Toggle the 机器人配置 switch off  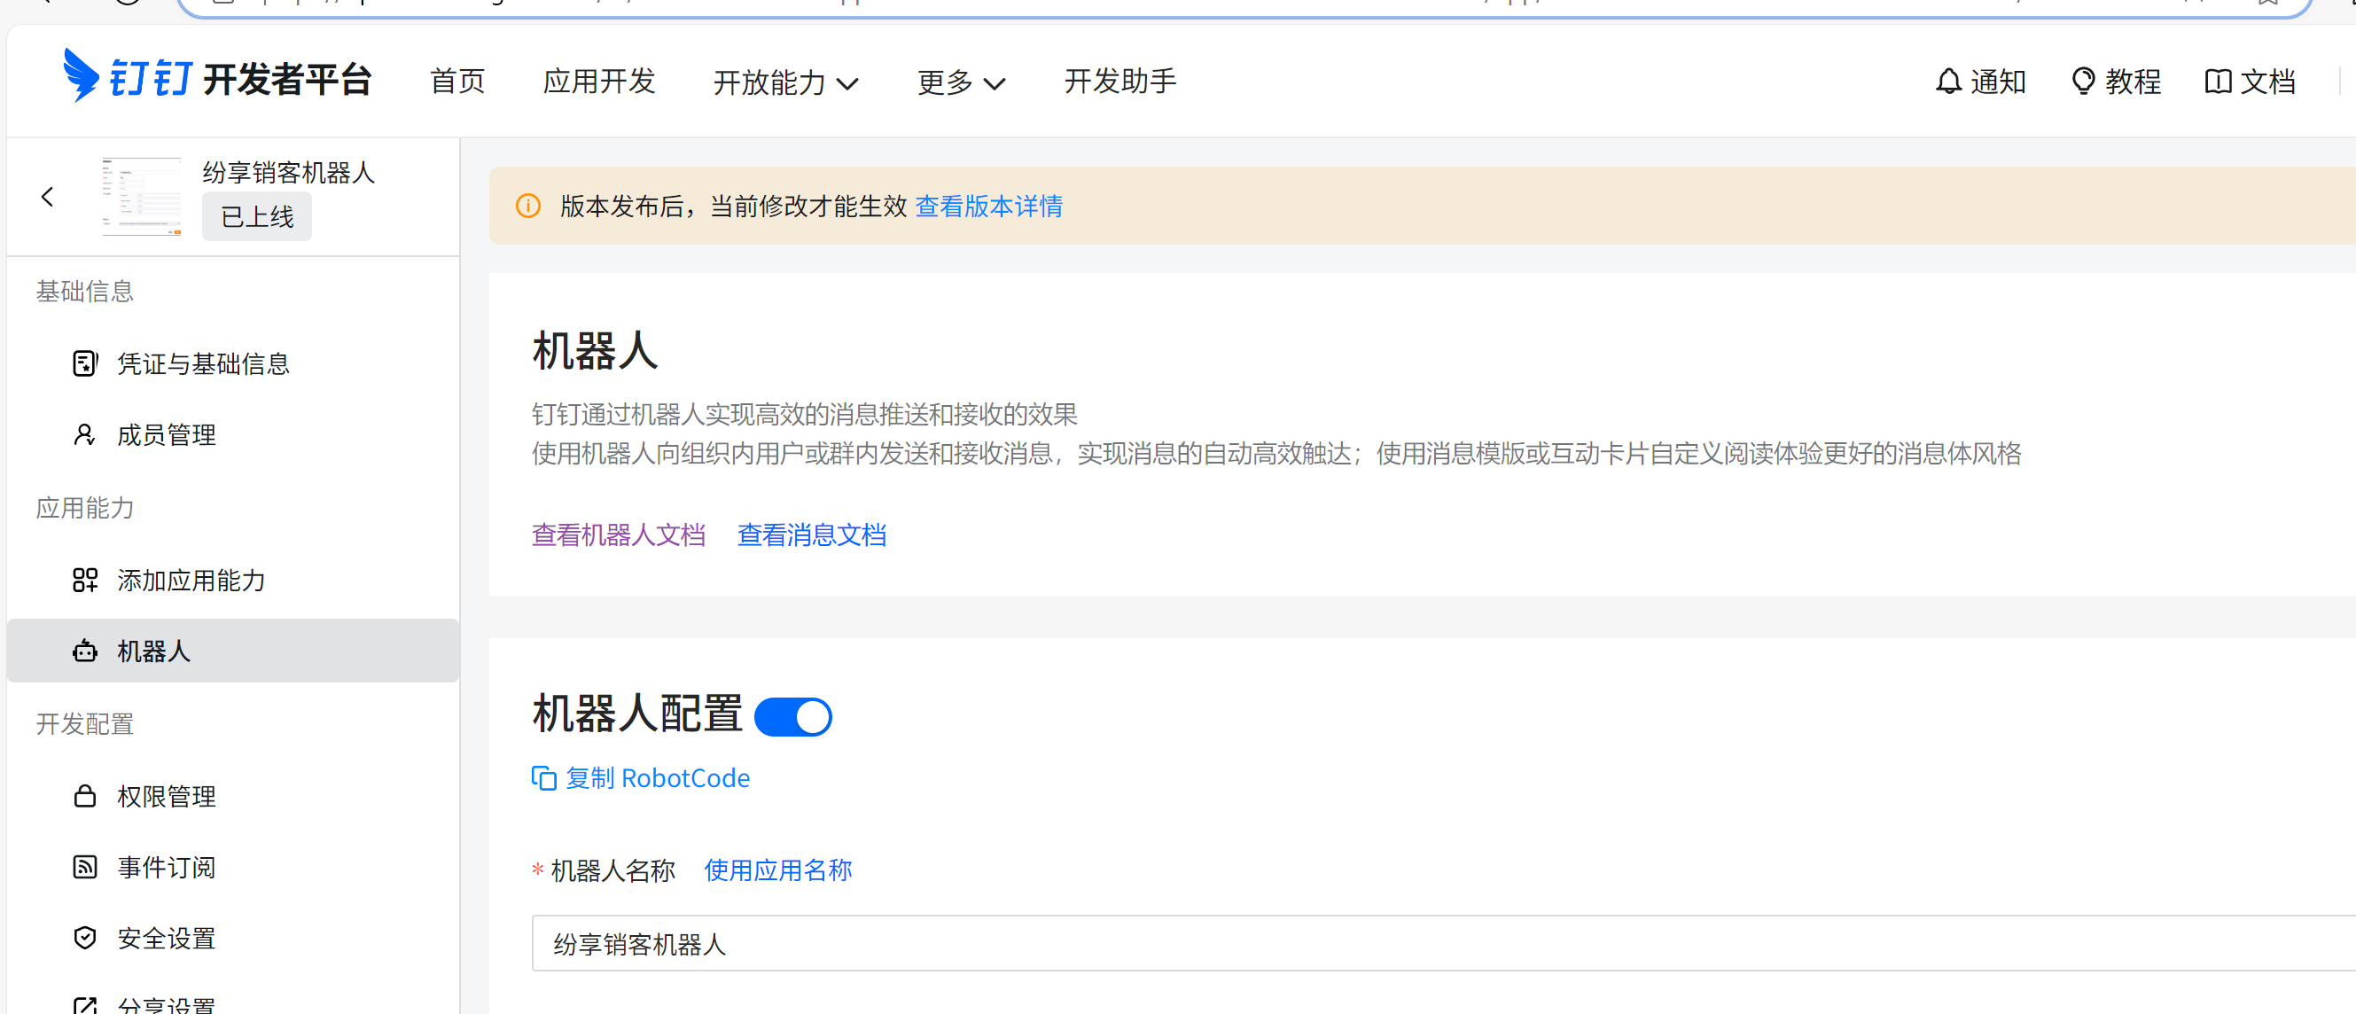tap(793, 717)
